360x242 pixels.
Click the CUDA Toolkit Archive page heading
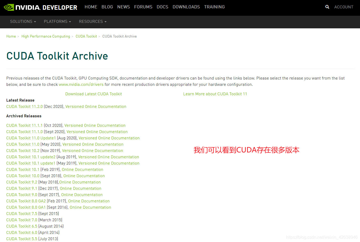point(57,56)
